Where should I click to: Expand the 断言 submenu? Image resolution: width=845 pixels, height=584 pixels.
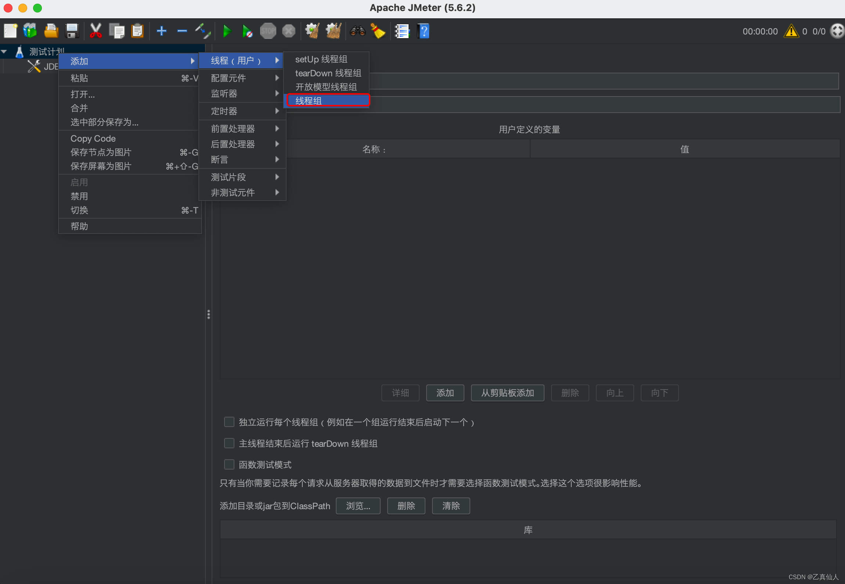[242, 160]
